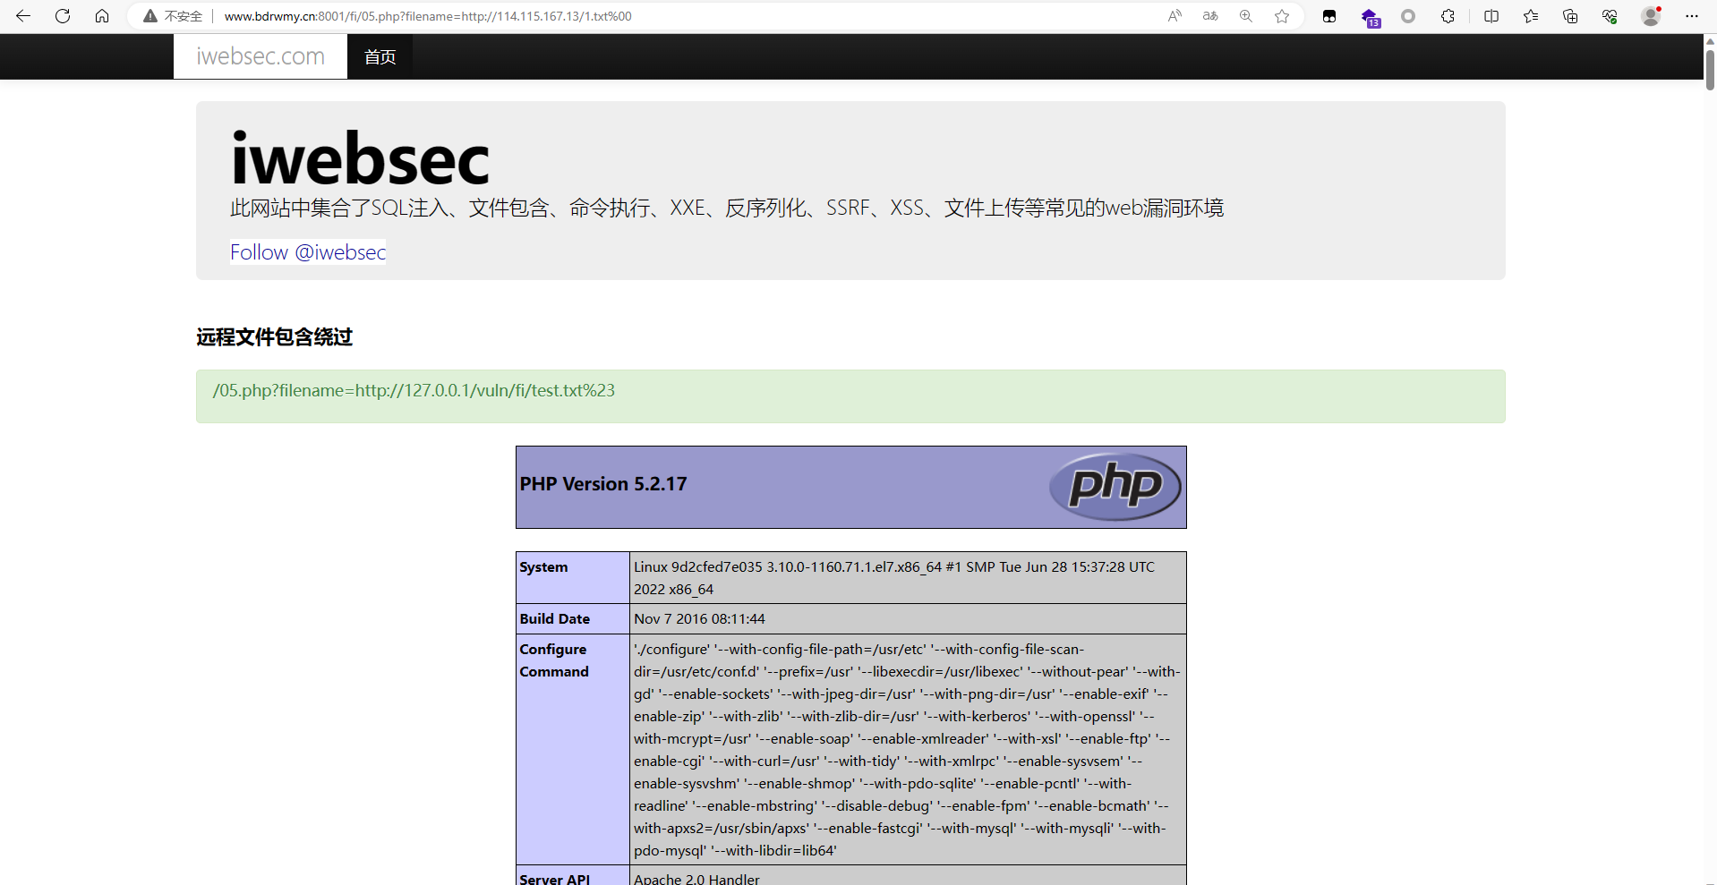The height and width of the screenshot is (885, 1717).
Task: Open the iwebsec.com brand link
Action: click(261, 56)
